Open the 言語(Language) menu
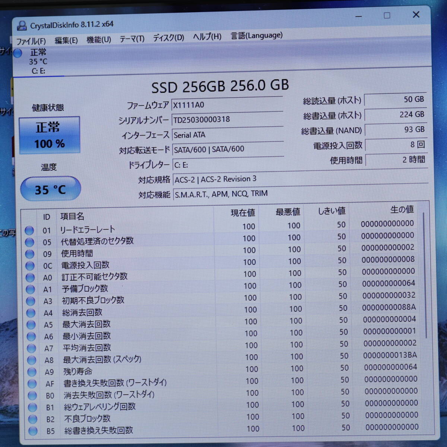Viewport: 447px width, 447px height. 257,35
